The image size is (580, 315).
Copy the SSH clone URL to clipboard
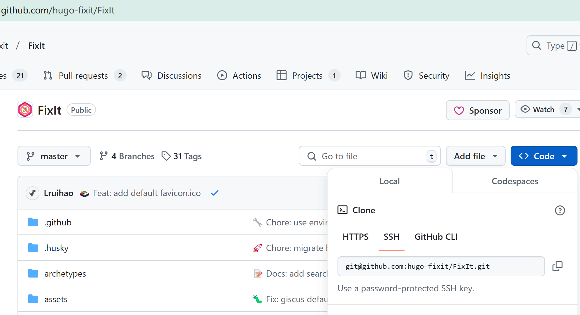pyautogui.click(x=557, y=266)
